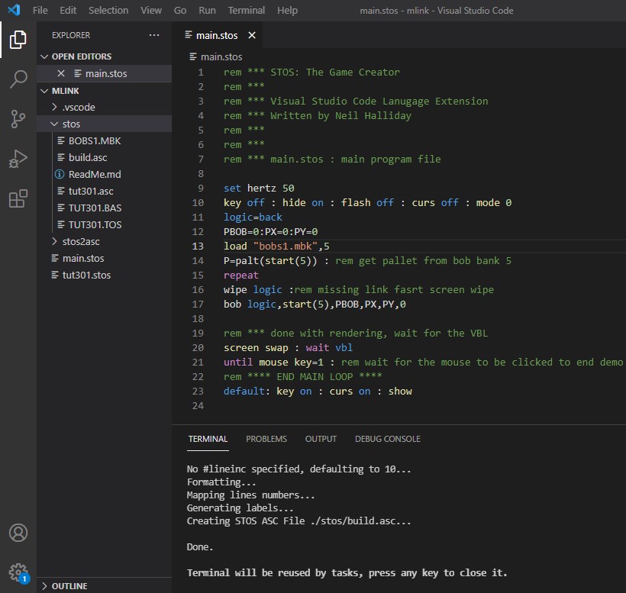Open the Extensions view icon
Screen dimensions: 626x593
click(18, 199)
